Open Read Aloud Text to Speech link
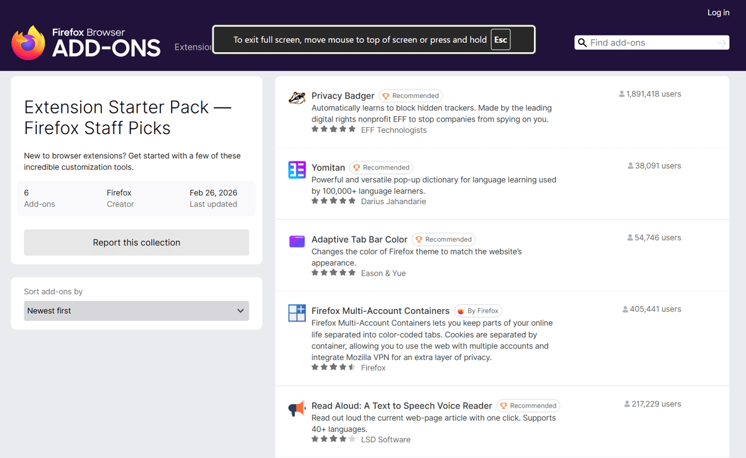The height and width of the screenshot is (458, 746). (x=402, y=406)
